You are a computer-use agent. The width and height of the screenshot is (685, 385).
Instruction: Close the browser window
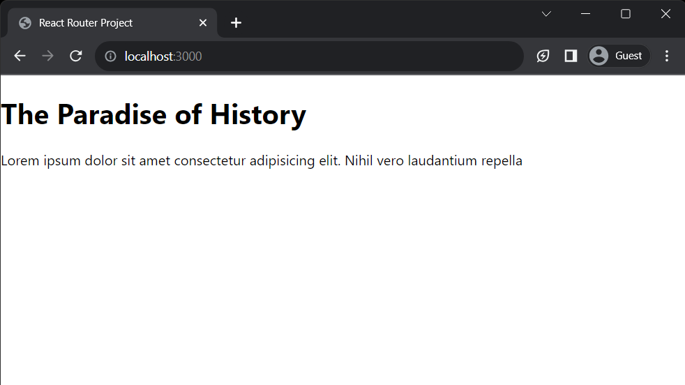tap(665, 14)
